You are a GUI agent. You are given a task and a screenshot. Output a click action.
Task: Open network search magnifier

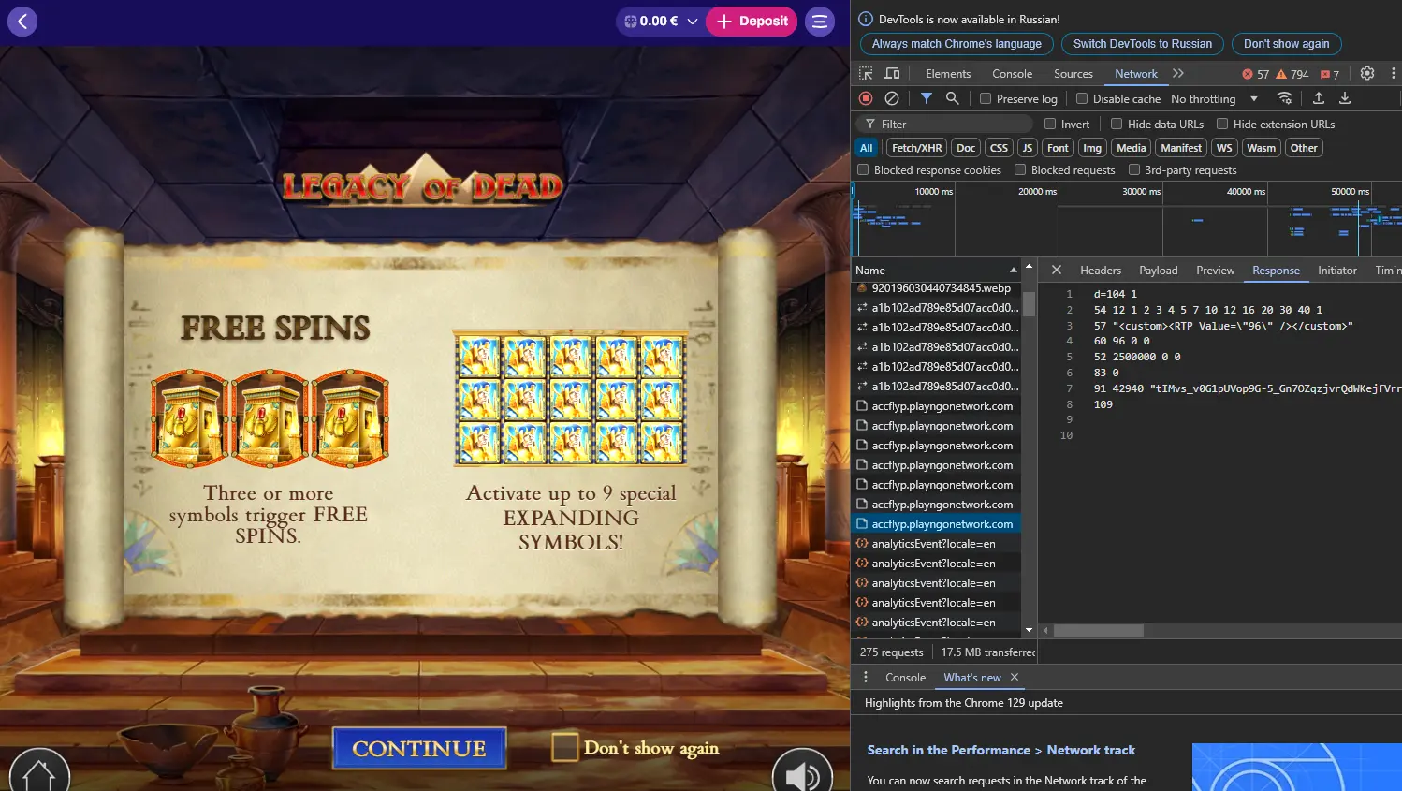(x=952, y=98)
